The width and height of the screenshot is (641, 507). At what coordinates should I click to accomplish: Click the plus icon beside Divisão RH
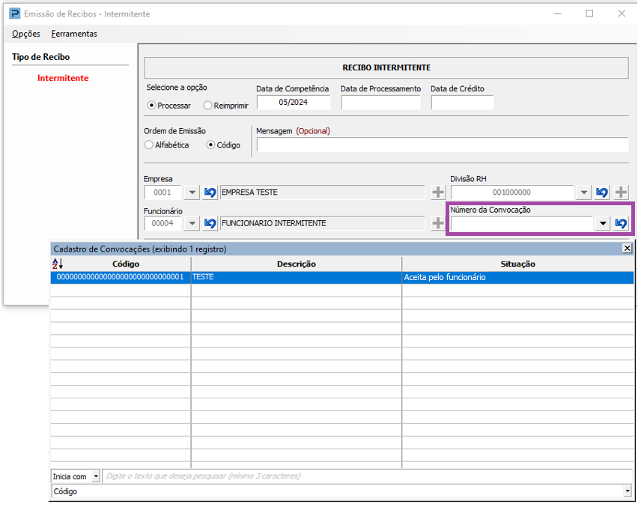[x=621, y=192]
